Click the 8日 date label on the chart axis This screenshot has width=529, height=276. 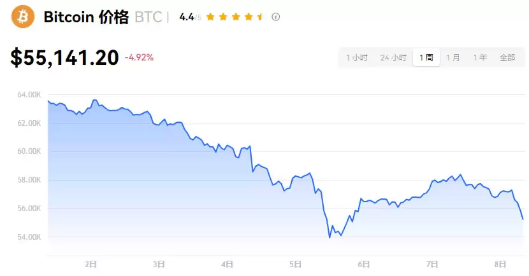[500, 264]
